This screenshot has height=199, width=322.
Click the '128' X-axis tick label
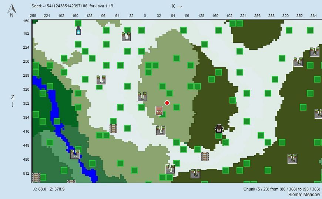201,16
